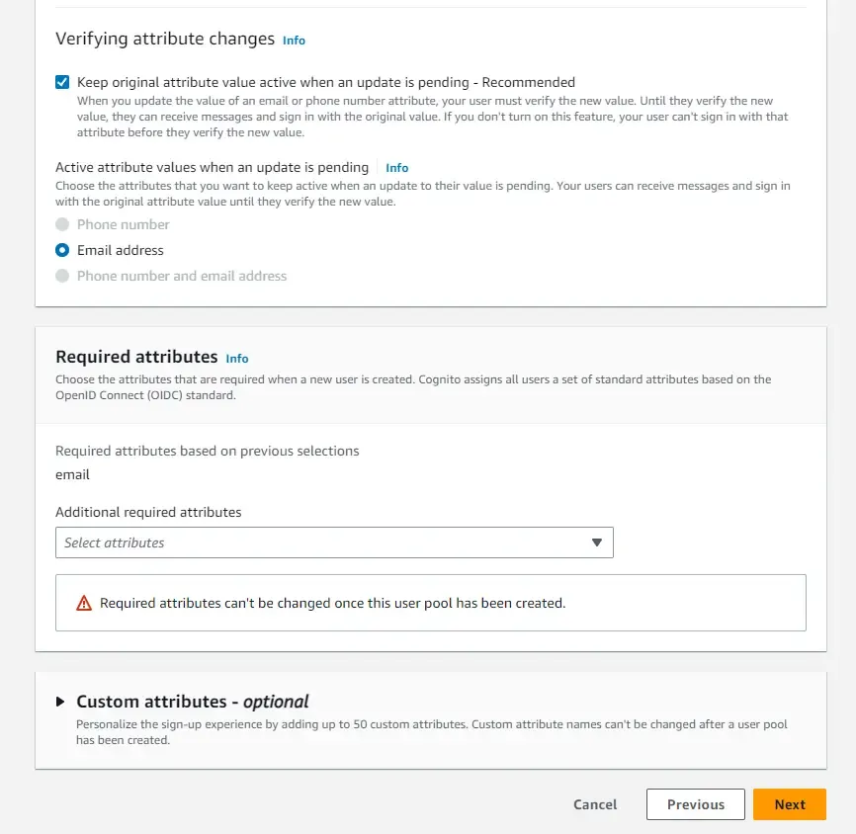The width and height of the screenshot is (856, 834).
Task: Select Phone number and email address option
Action: [61, 276]
